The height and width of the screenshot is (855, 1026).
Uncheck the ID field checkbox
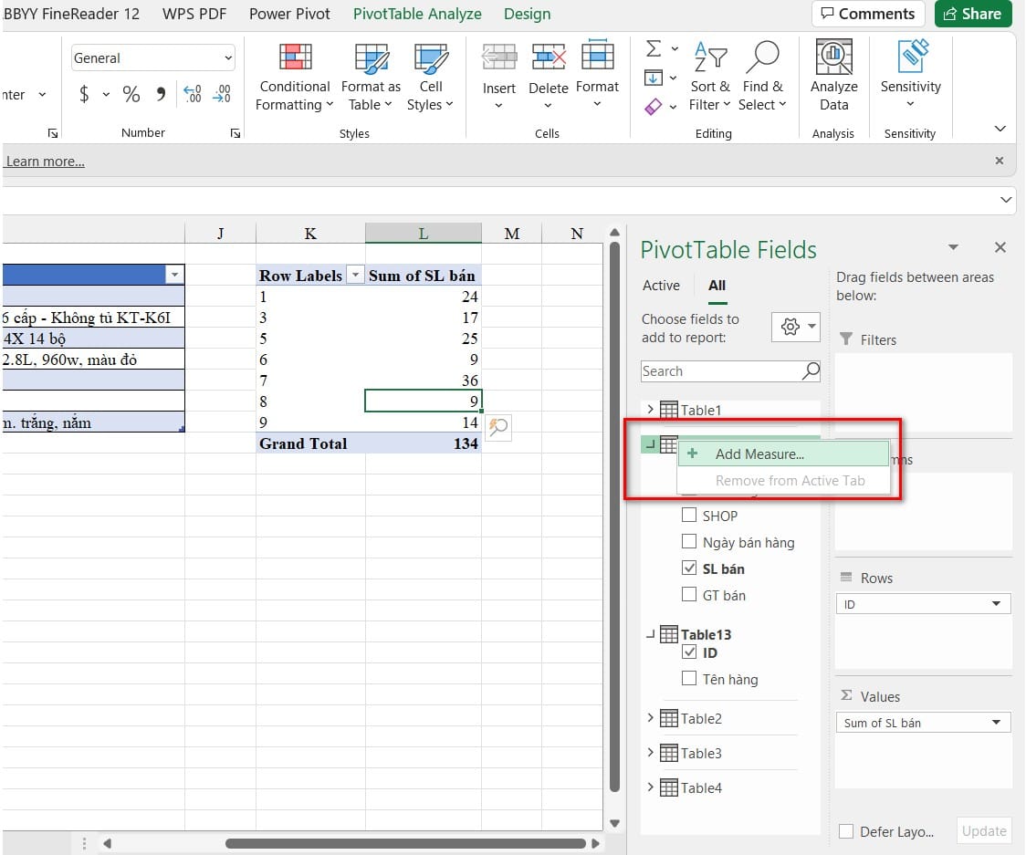click(x=689, y=652)
